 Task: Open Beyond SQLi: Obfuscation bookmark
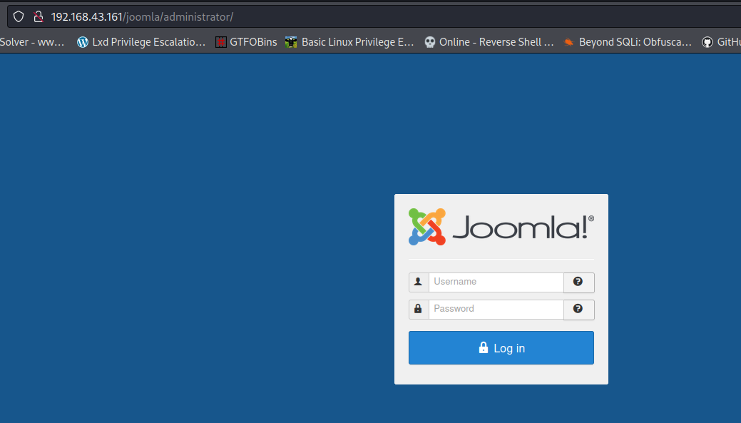pyautogui.click(x=635, y=42)
